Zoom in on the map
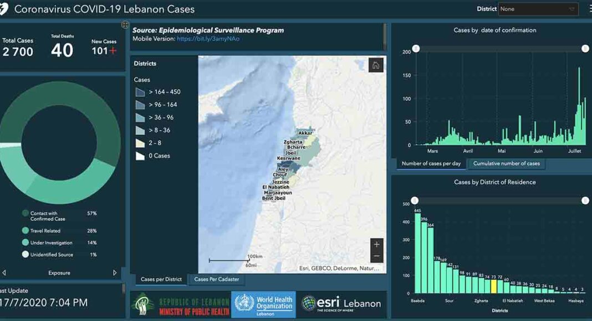Screen dimensions: 592x321 (377, 245)
